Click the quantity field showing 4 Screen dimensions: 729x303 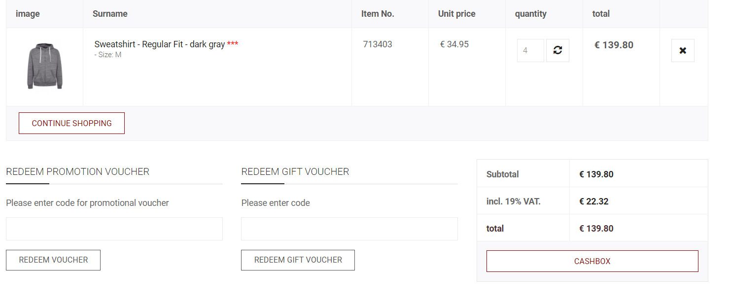coord(530,50)
